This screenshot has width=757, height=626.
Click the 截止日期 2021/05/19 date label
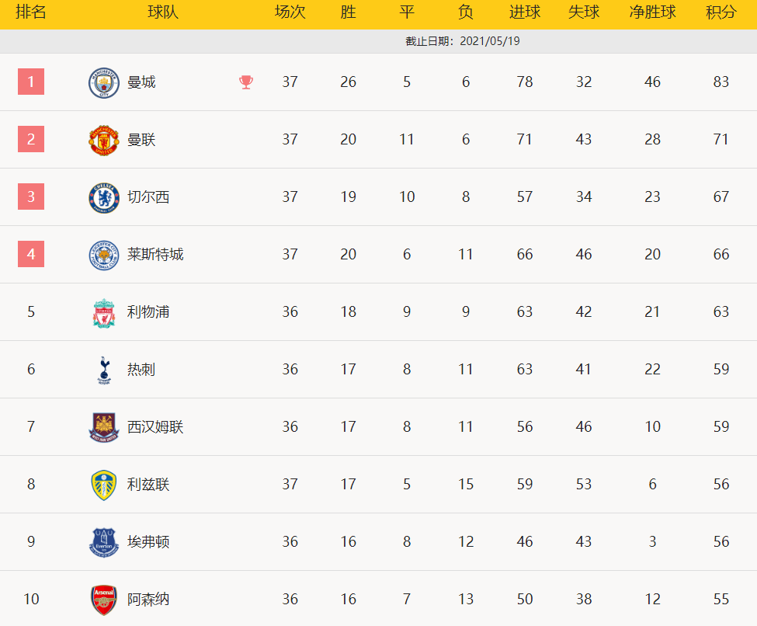pyautogui.click(x=463, y=41)
